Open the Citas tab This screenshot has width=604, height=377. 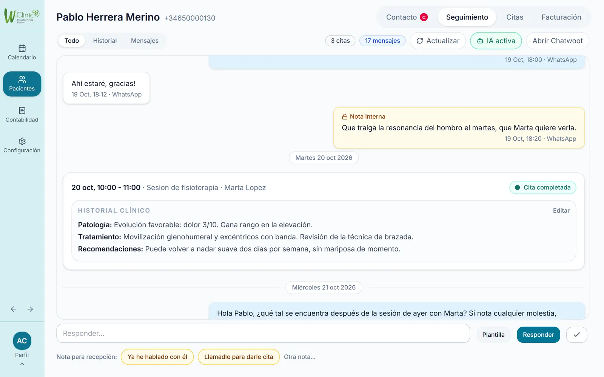[x=515, y=17]
